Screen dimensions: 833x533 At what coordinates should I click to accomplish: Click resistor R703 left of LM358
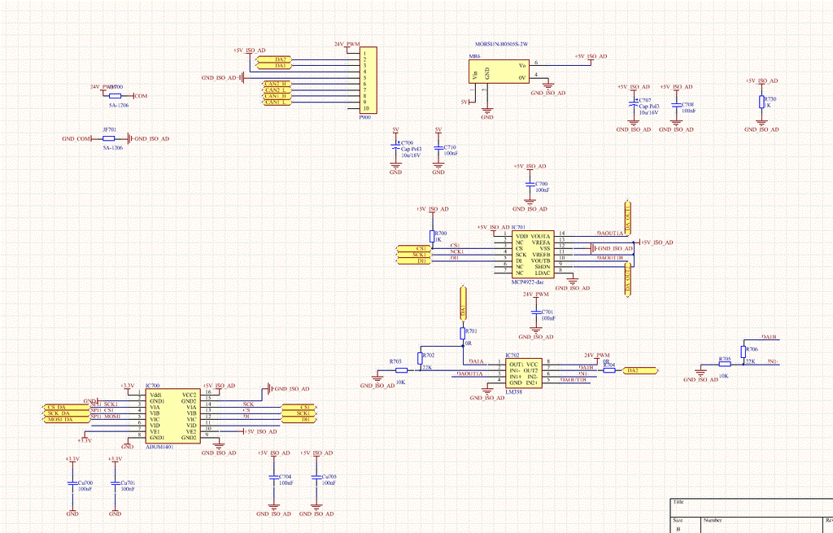tap(400, 370)
